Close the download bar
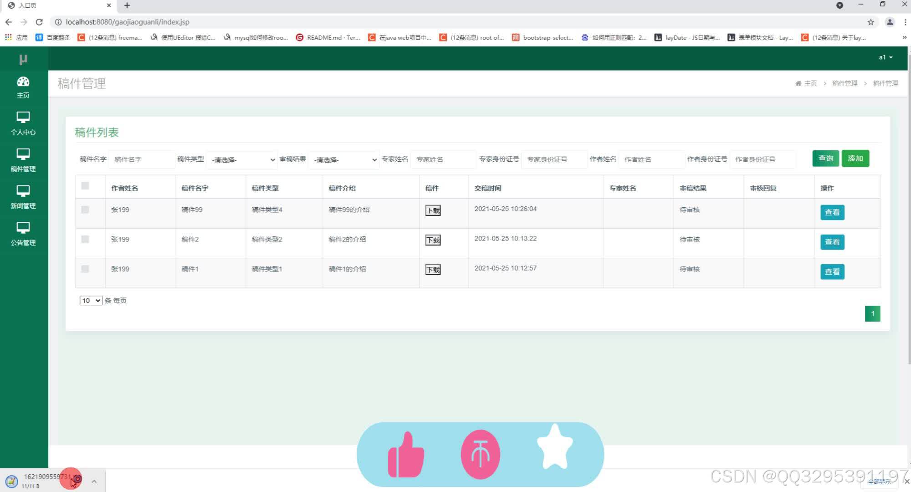The width and height of the screenshot is (911, 492). point(906,481)
